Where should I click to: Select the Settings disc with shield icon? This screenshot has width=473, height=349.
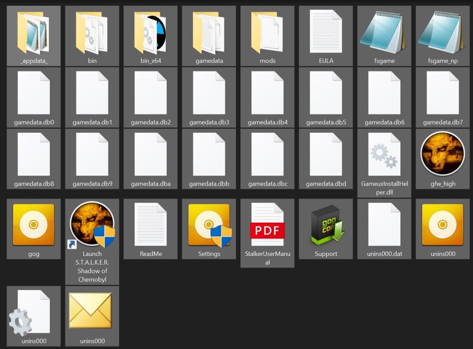click(x=210, y=225)
